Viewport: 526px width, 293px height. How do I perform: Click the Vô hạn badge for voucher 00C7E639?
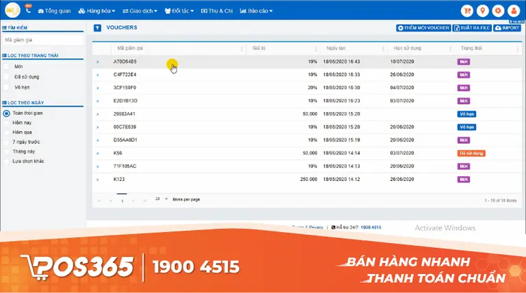click(x=466, y=127)
